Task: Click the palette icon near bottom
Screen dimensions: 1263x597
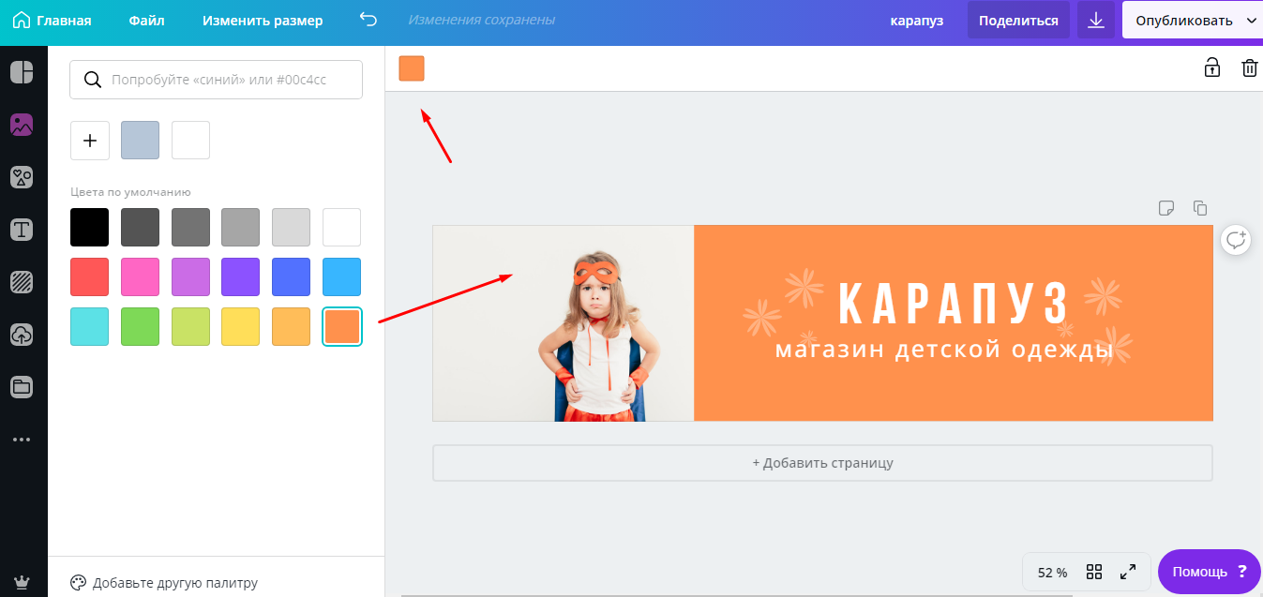Action: (x=79, y=582)
